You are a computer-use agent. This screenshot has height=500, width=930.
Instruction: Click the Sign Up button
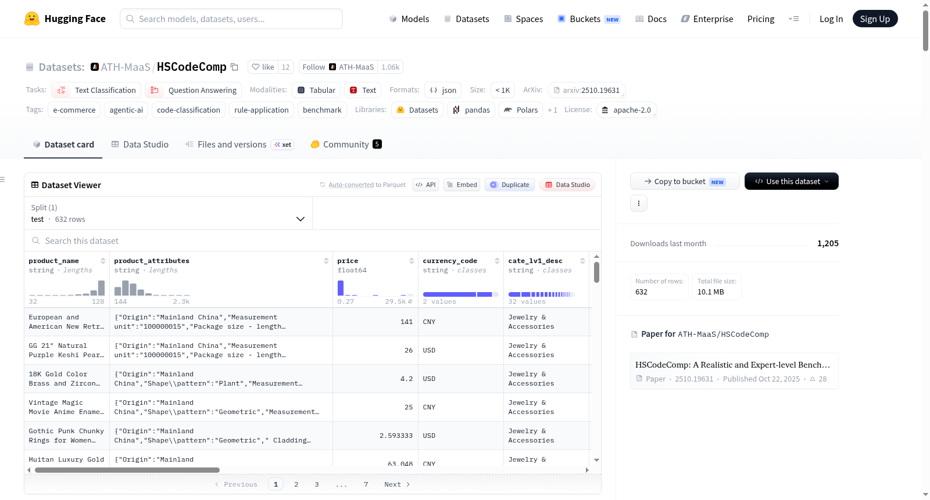point(875,19)
